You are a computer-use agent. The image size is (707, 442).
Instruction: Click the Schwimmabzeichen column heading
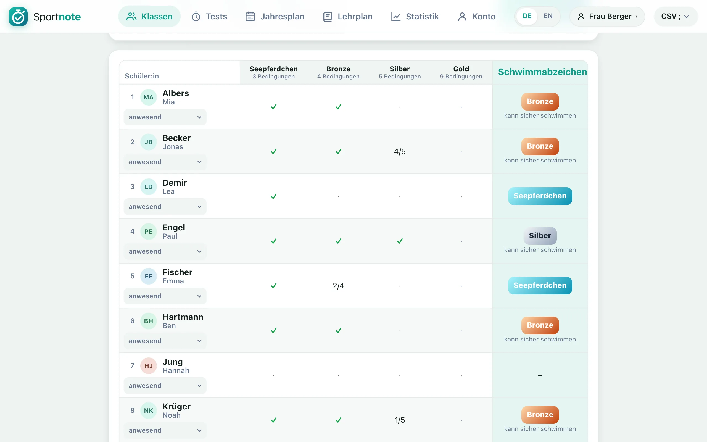point(542,72)
